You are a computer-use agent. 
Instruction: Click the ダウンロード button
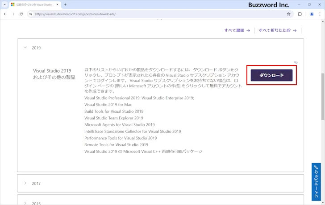271,75
